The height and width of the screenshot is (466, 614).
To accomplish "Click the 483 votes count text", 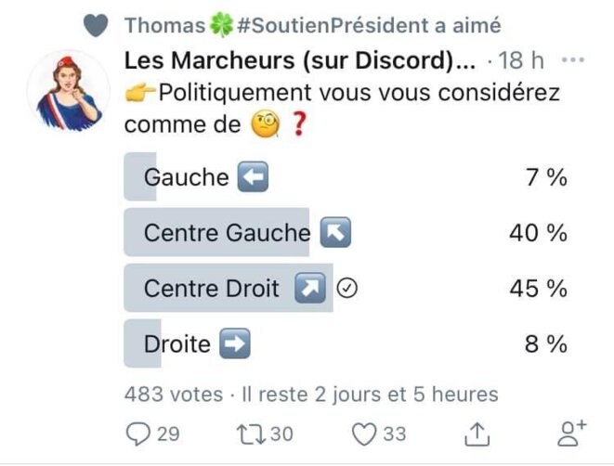I will pos(173,394).
